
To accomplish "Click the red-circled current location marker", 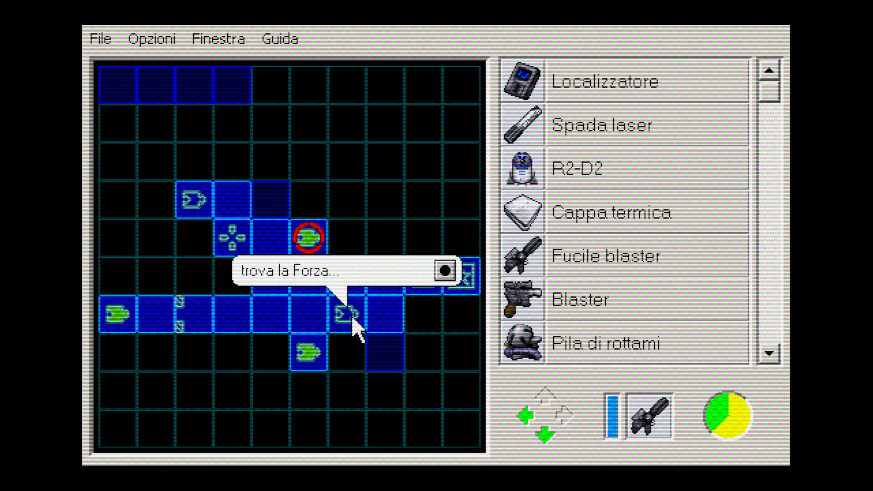I will pyautogui.click(x=309, y=237).
